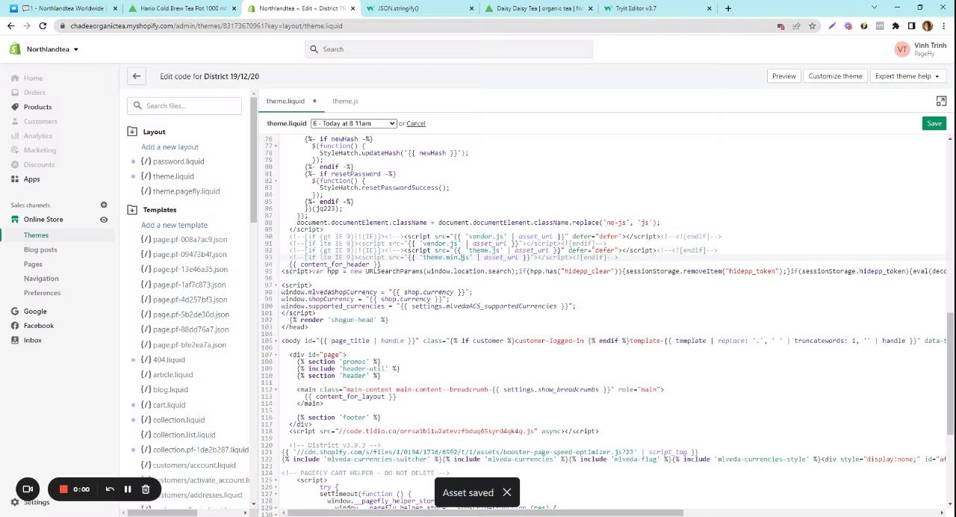Switch to Tryit Editor v3.7 tab
This screenshot has height=517, width=956.
tap(658, 8)
